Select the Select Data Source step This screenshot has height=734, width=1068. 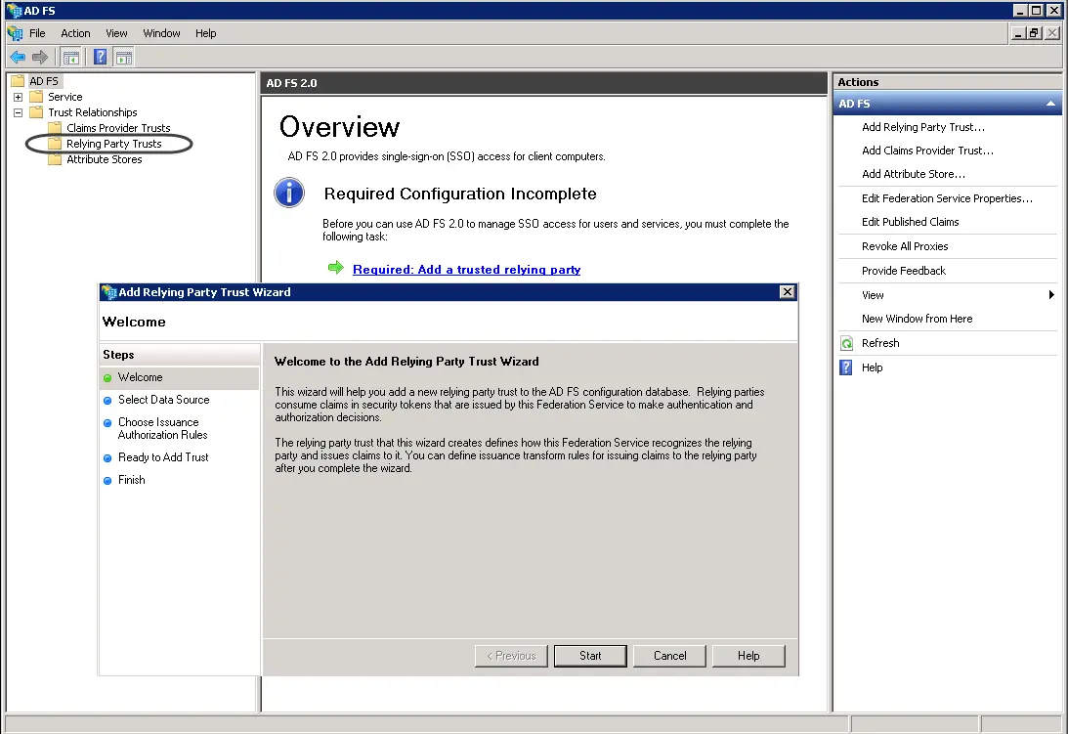coord(163,400)
